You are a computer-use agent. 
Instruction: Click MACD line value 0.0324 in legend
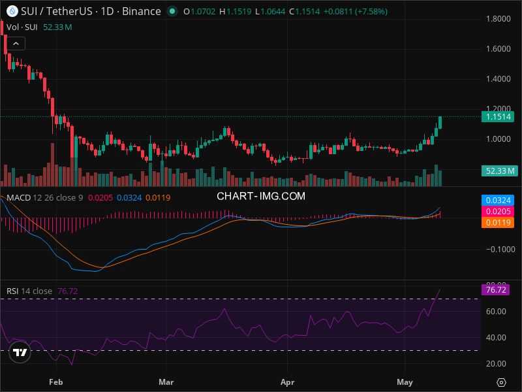coord(129,198)
